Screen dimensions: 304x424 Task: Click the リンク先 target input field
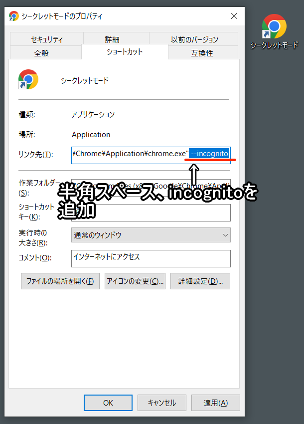pyautogui.click(x=151, y=155)
